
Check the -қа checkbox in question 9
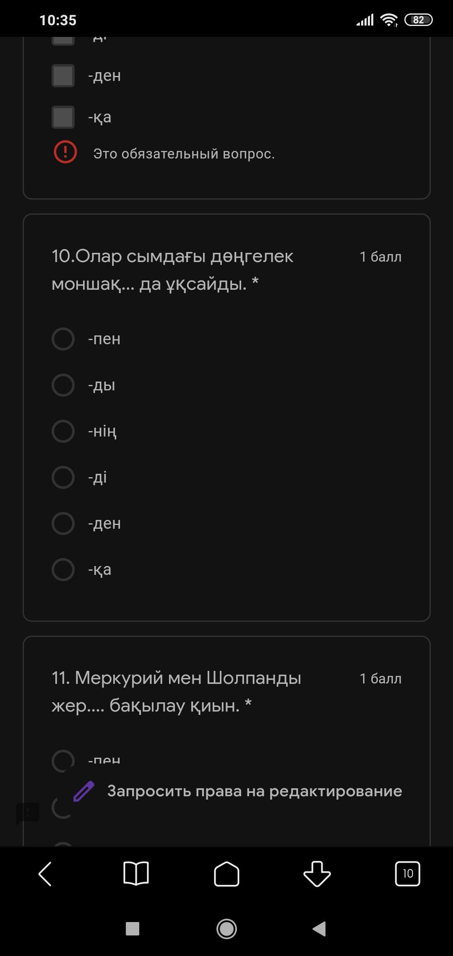(x=63, y=117)
